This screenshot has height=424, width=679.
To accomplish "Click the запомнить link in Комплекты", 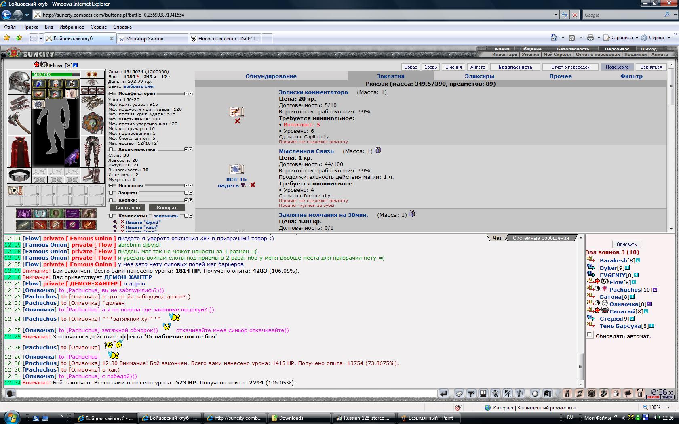I will pyautogui.click(x=166, y=216).
